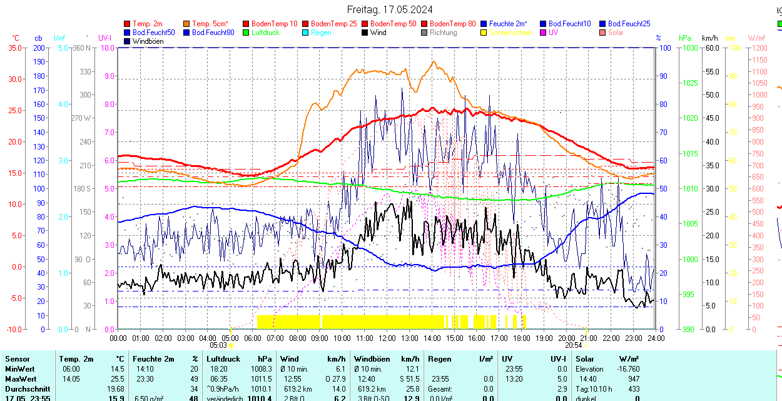Select the MaxWert row label

(x=22, y=379)
